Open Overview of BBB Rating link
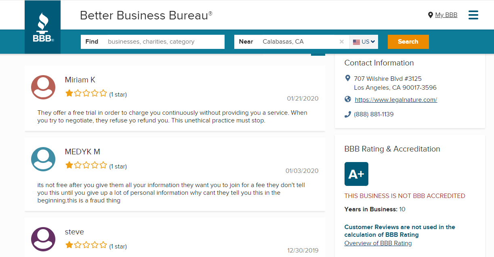This screenshot has width=494, height=257. tap(378, 243)
